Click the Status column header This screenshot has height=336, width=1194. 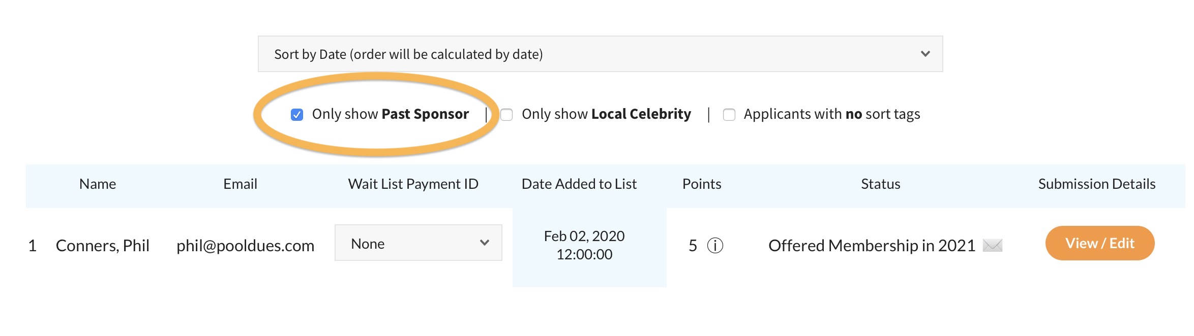coord(880,184)
